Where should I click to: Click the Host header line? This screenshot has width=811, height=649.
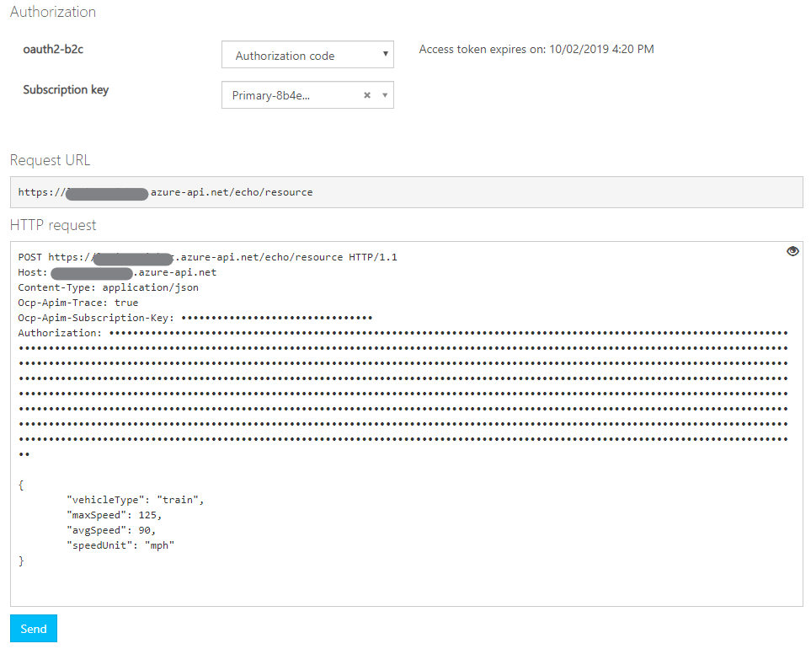click(x=117, y=272)
